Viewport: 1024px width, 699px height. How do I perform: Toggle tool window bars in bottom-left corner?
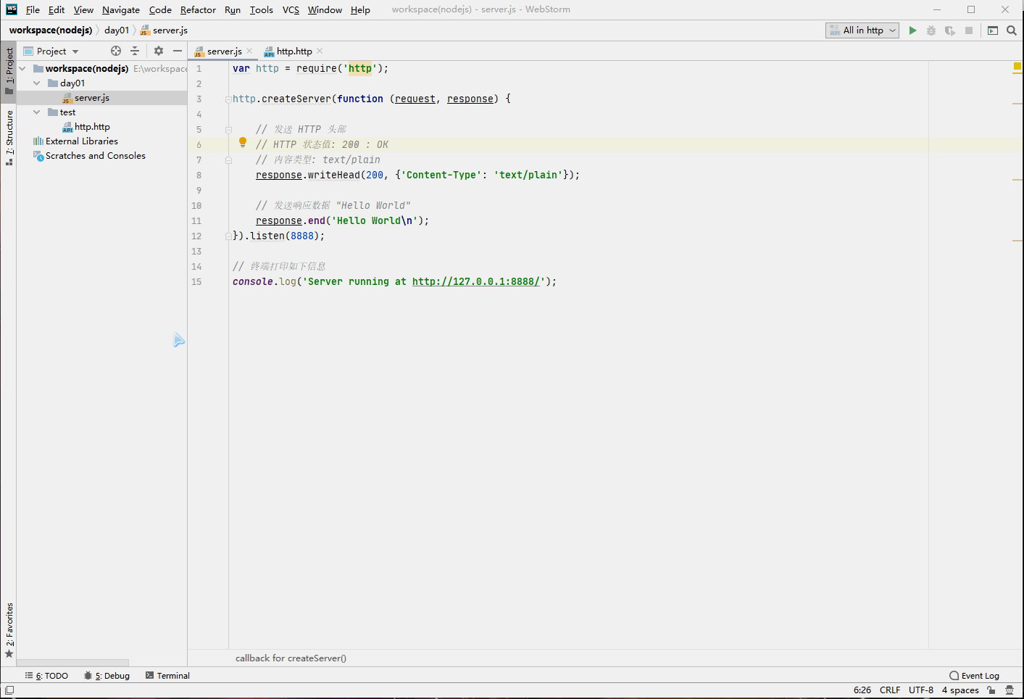pos(9,690)
